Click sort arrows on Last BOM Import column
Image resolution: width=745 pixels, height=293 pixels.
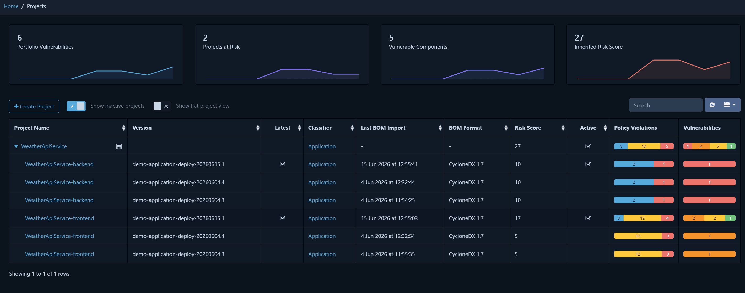coord(440,128)
